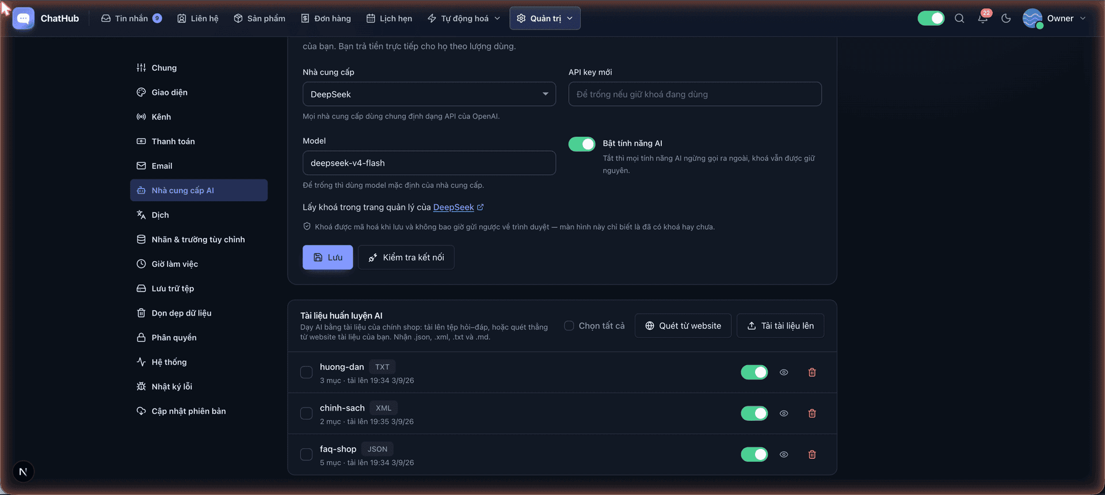
Task: Disable the chinh-sach document switch
Action: click(755, 413)
